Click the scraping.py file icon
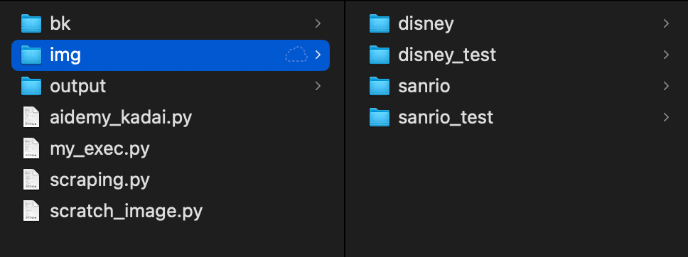 [31, 180]
